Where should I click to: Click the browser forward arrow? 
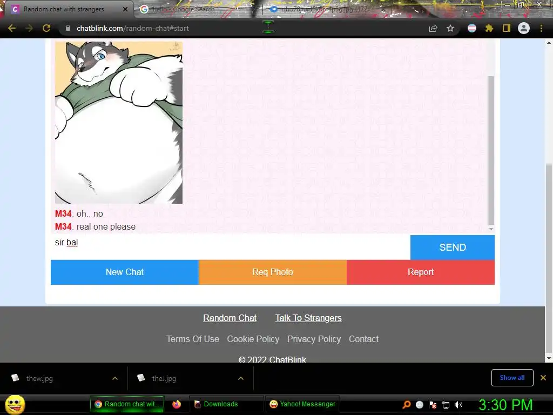(29, 28)
